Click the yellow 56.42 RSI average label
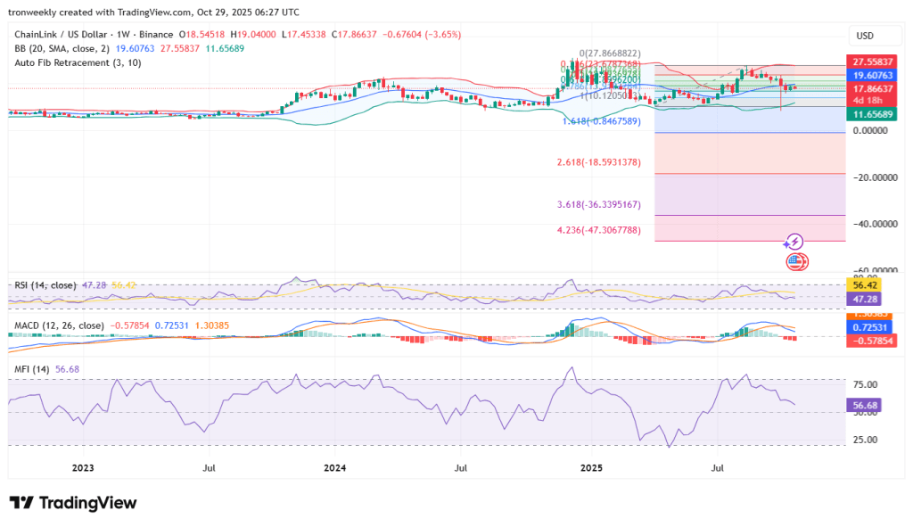Screen dimensions: 913x527 click(x=863, y=285)
